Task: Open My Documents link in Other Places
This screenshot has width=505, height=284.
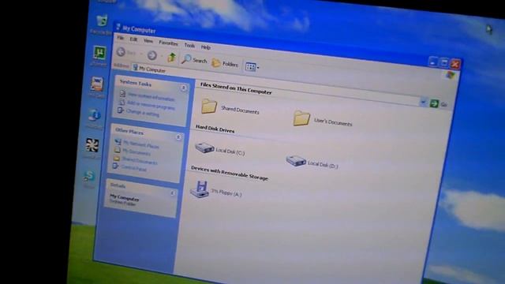Action: [137, 152]
